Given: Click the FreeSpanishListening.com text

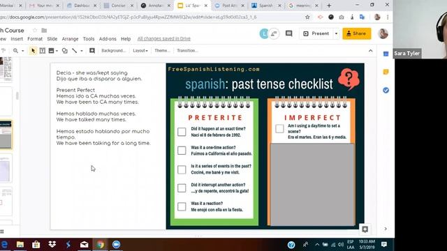Looking at the screenshot, I should (214, 69).
